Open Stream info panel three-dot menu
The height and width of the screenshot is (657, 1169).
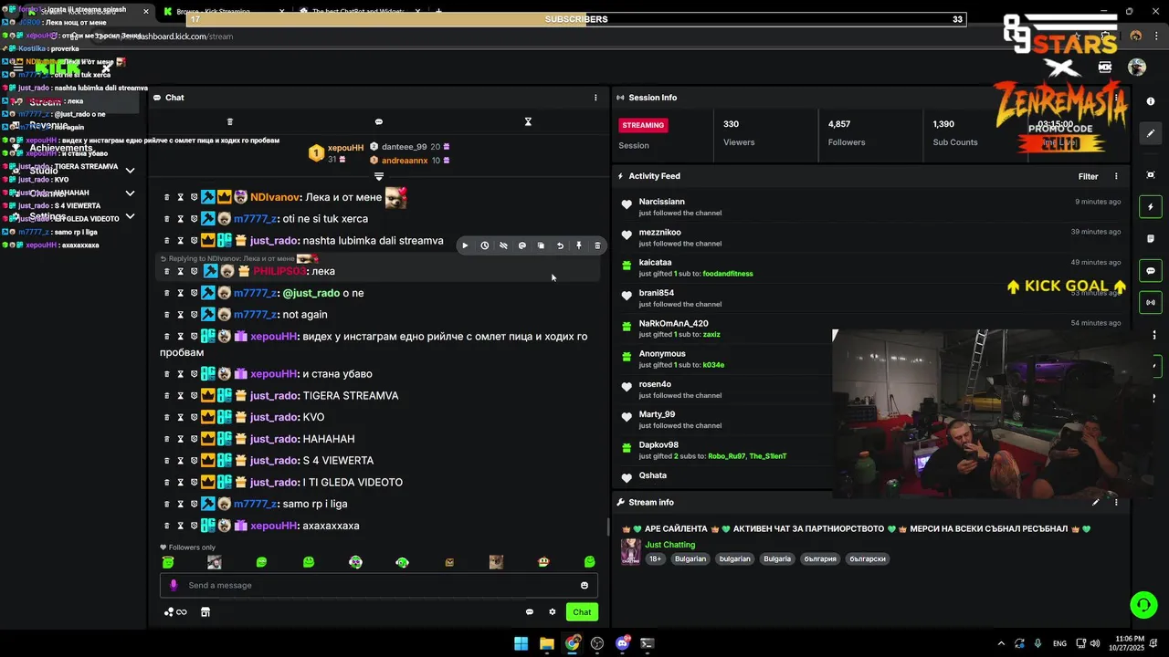click(x=1115, y=502)
